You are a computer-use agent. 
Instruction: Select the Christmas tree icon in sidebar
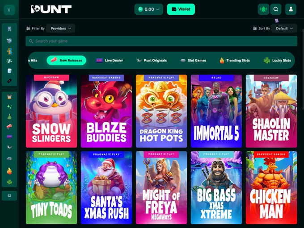(x=9, y=116)
